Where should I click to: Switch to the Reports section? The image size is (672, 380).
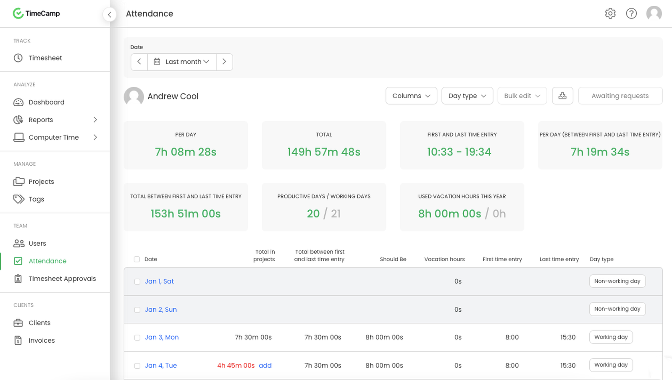pos(41,120)
